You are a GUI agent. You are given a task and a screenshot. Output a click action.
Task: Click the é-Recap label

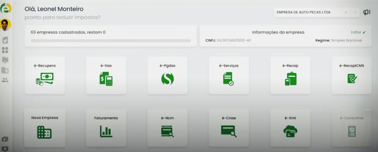(x=290, y=66)
